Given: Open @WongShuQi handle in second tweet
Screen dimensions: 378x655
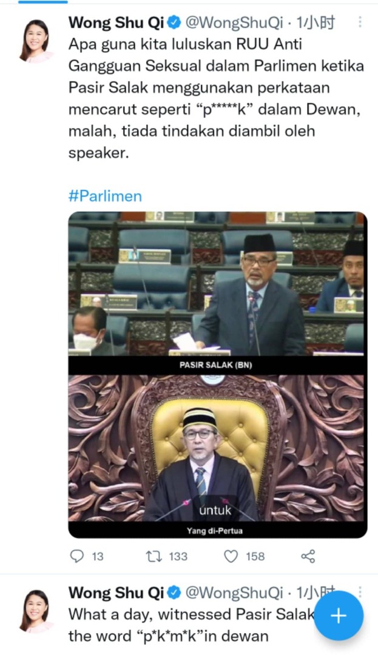Looking at the screenshot, I should 234,593.
